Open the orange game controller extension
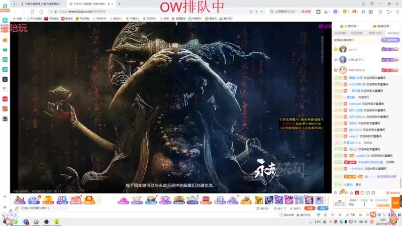Image resolution: width=402 pixels, height=226 pixels. click(x=354, y=12)
